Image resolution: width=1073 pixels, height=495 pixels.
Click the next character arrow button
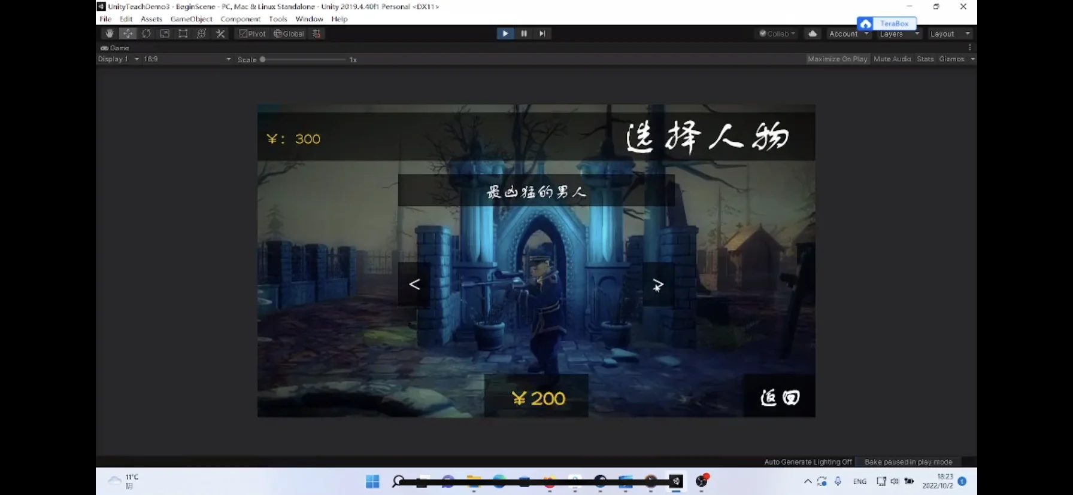(658, 285)
